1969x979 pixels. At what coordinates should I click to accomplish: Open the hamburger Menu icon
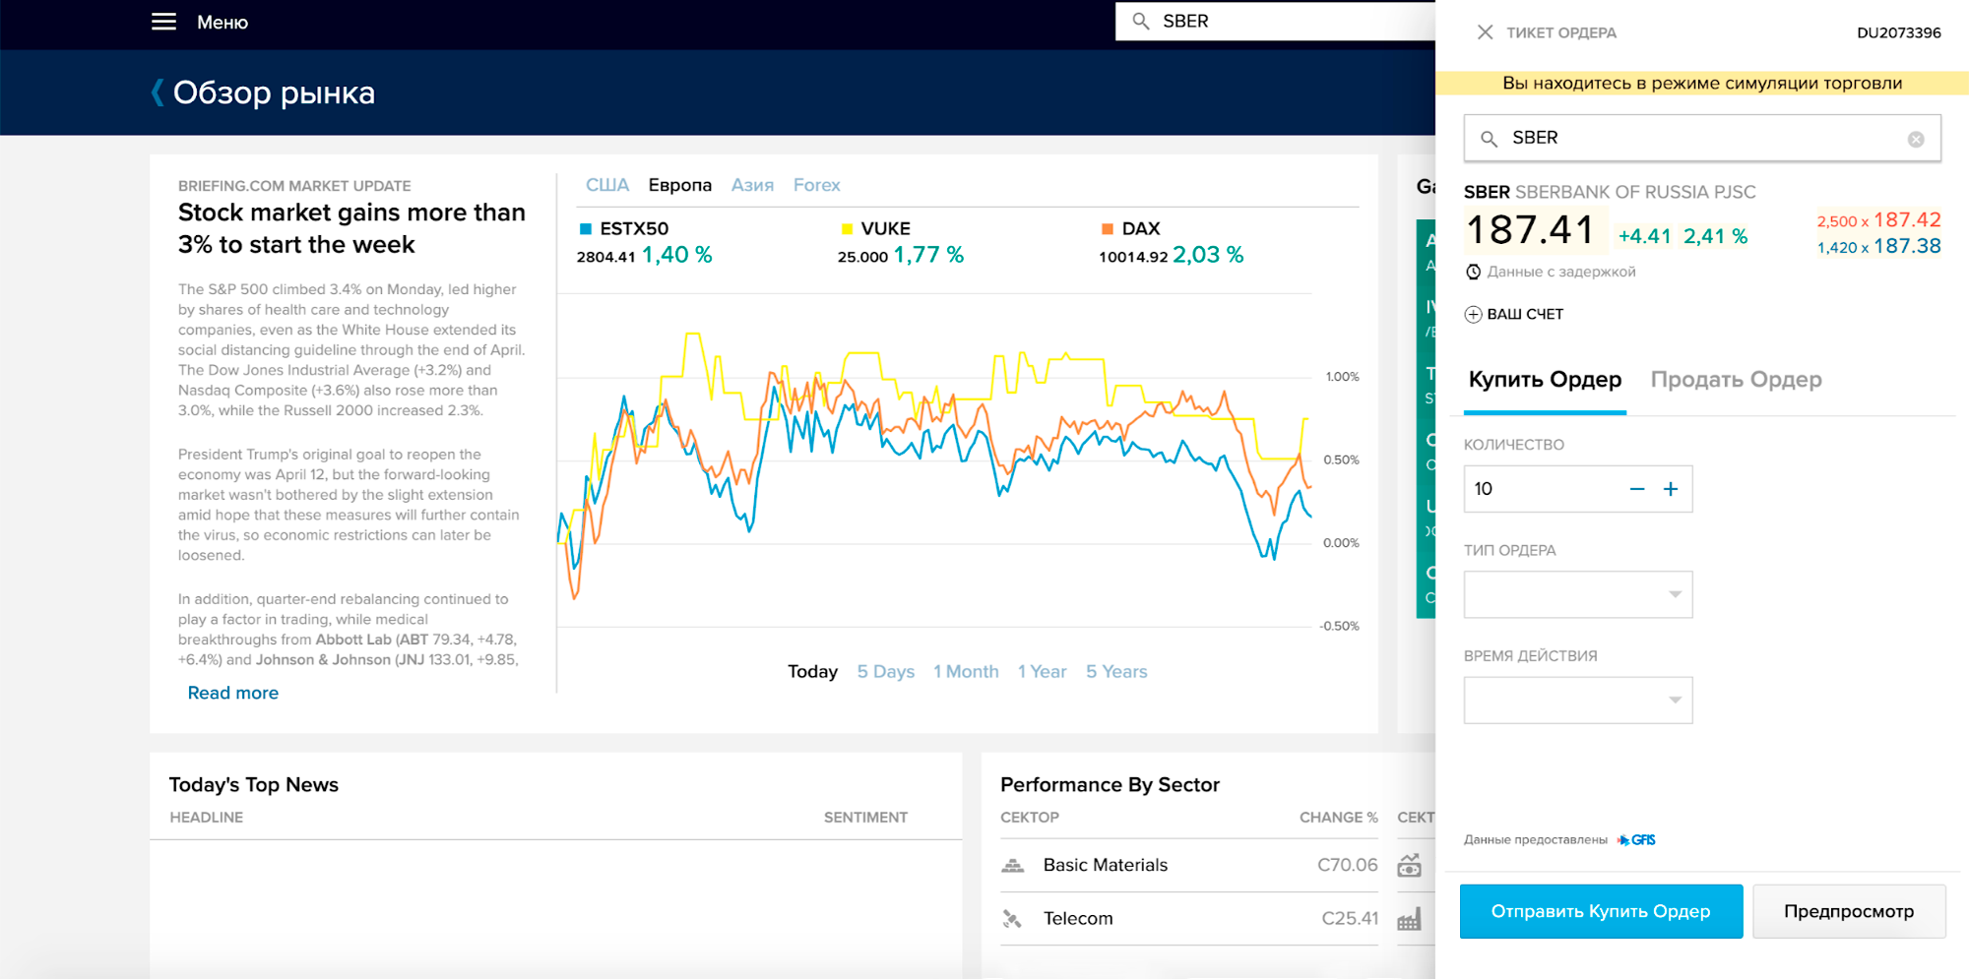point(163,22)
